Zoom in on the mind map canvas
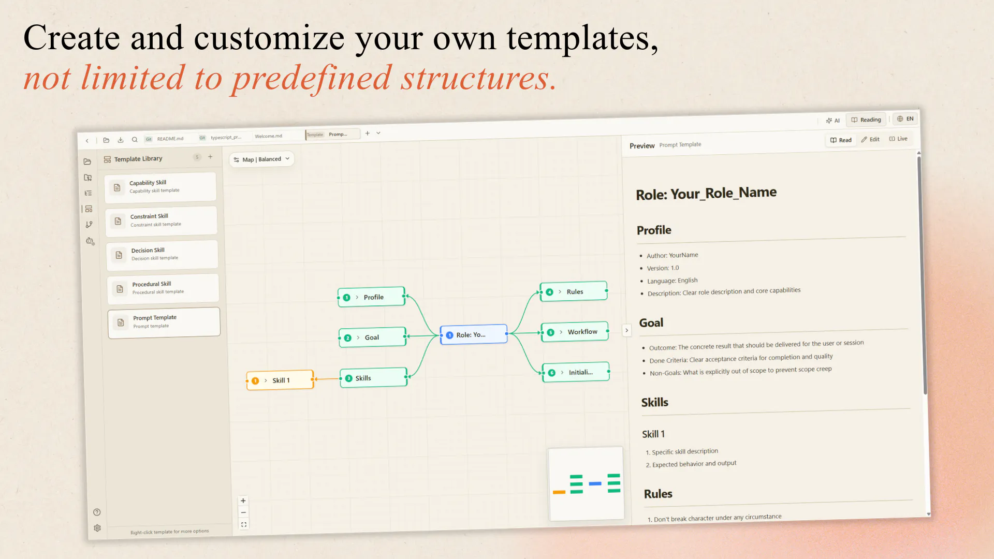Screen dimensions: 994x559 243,501
